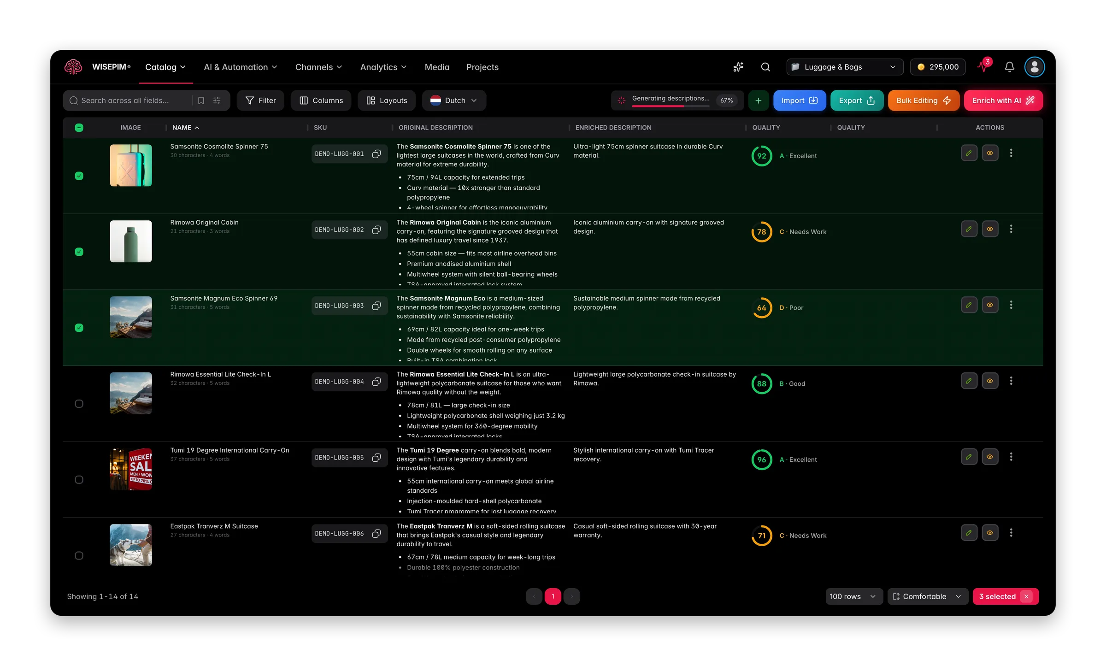This screenshot has height=666, width=1106.
Task: Copy SKU DEMO-LUGG-001
Action: pyautogui.click(x=377, y=154)
